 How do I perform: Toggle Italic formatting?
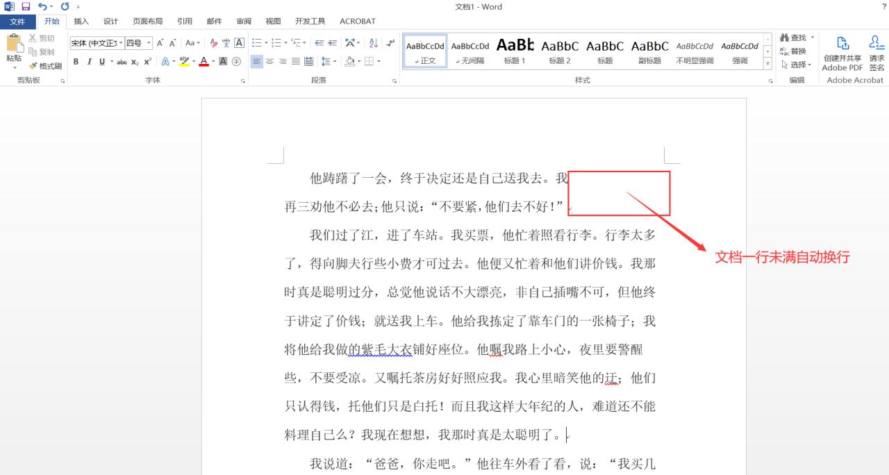89,62
